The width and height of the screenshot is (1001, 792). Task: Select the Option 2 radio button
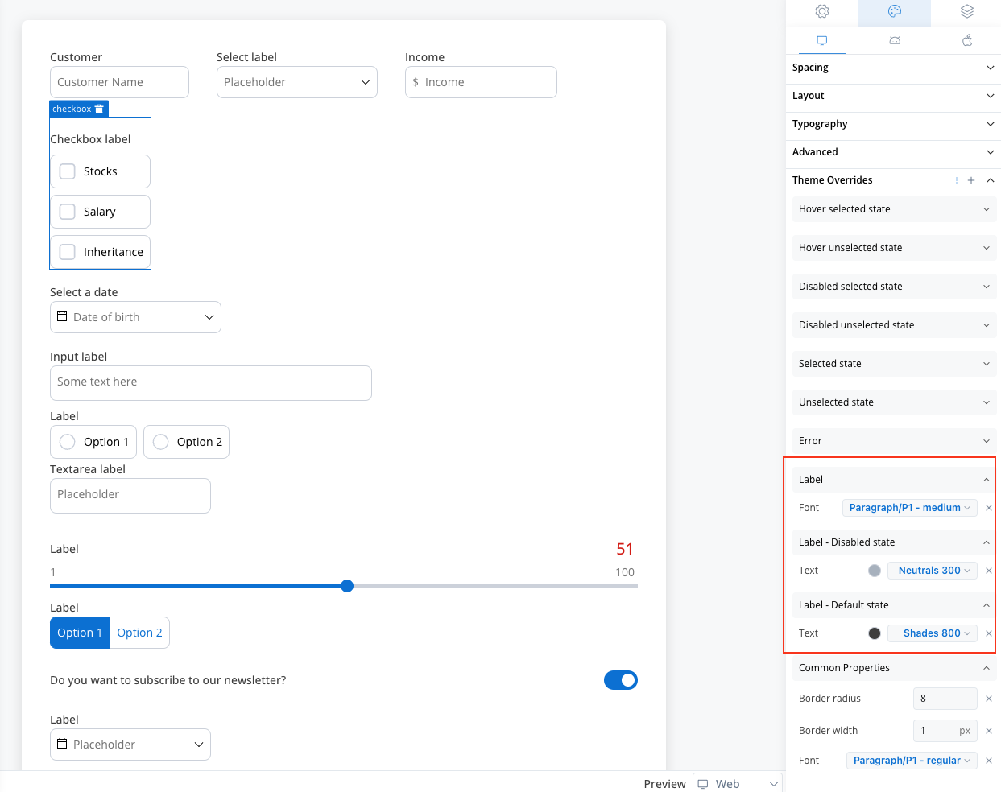point(161,442)
